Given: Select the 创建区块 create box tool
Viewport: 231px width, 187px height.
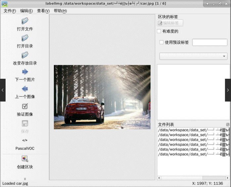Looking at the screenshot, I should point(25,159).
